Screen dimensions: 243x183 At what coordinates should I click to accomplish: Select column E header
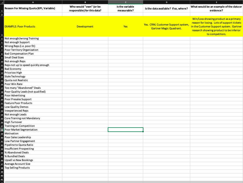pyautogui.click(x=216, y=2)
